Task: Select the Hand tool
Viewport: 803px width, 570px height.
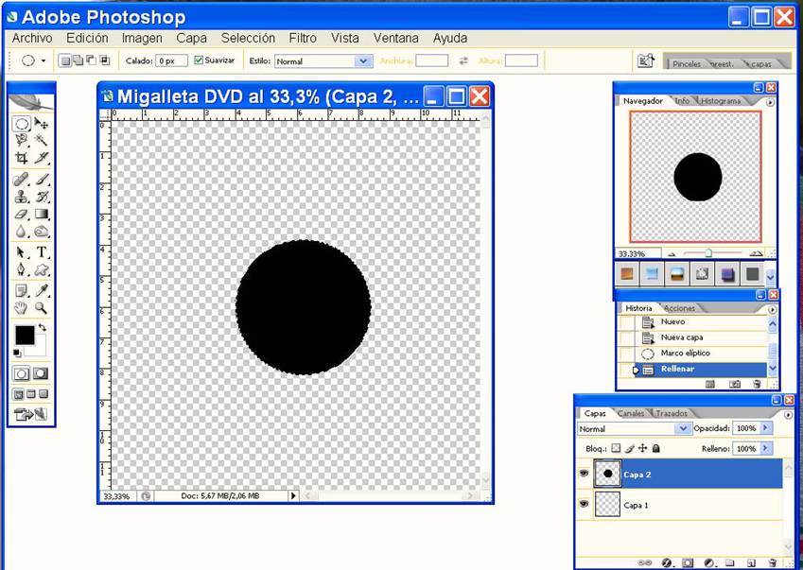Action: tap(21, 307)
